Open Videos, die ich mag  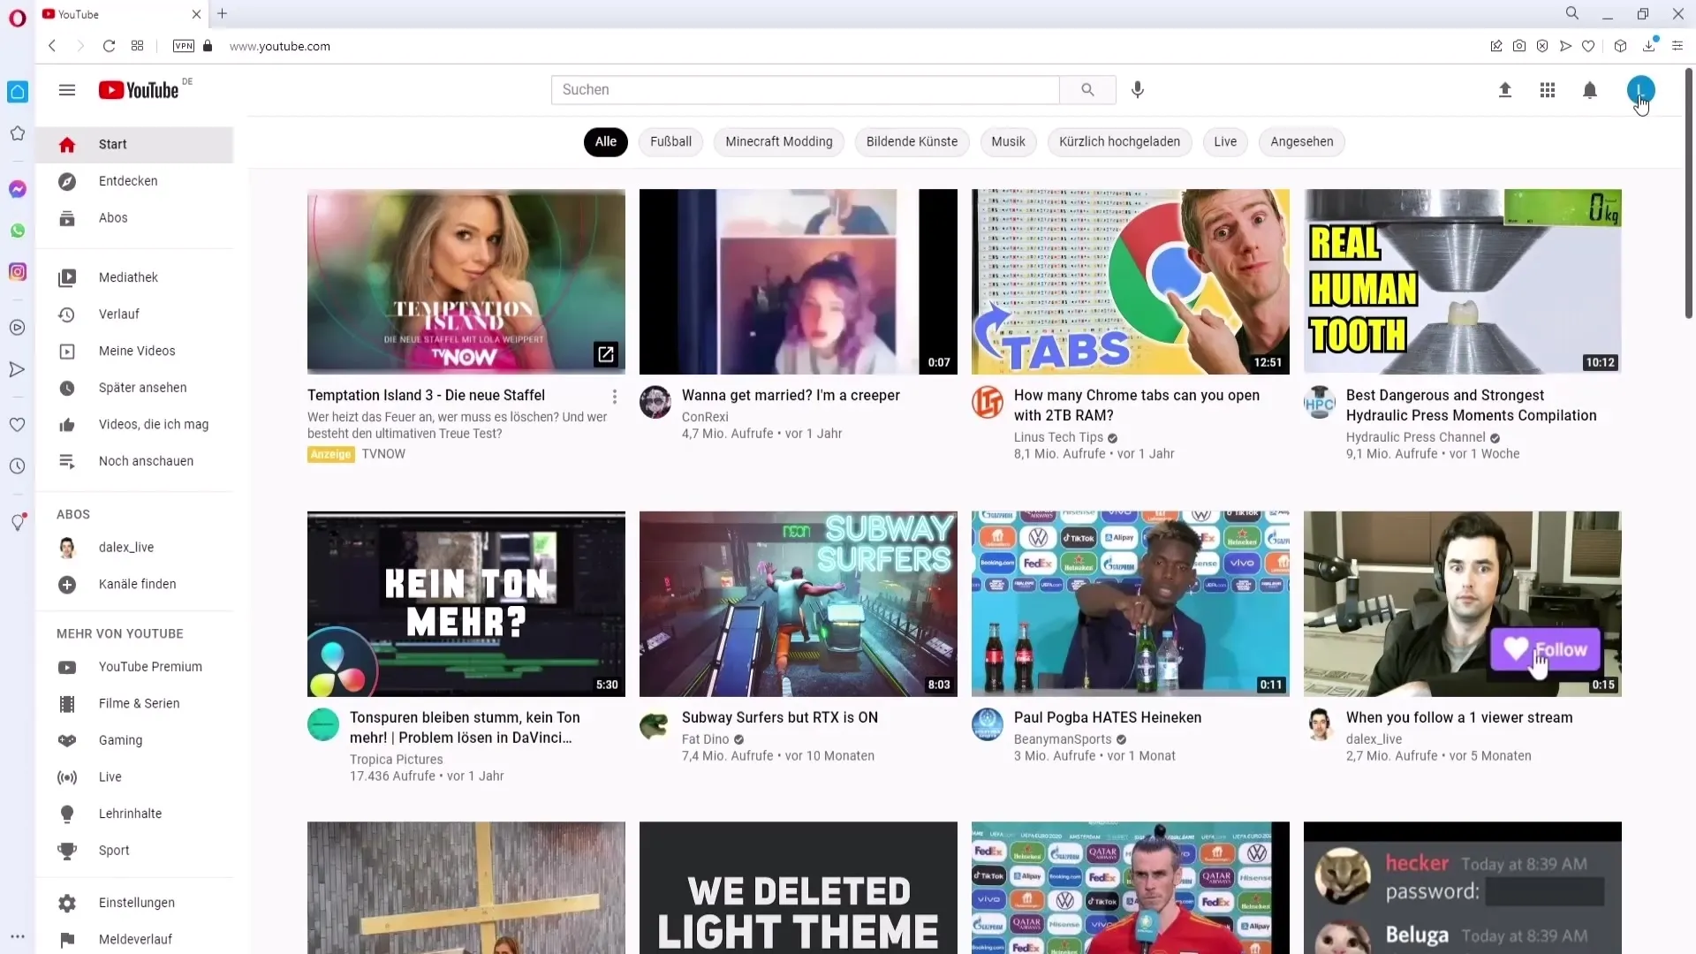click(134, 425)
